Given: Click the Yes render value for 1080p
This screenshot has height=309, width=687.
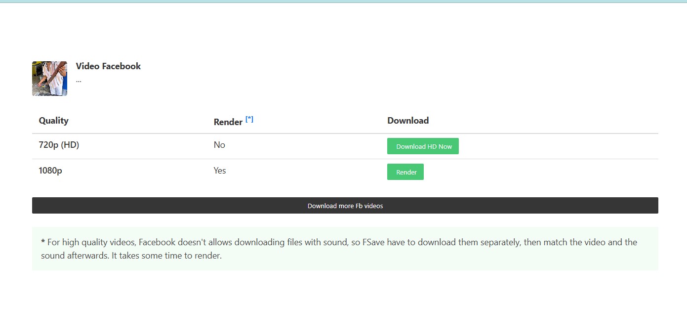Looking at the screenshot, I should 220,171.
